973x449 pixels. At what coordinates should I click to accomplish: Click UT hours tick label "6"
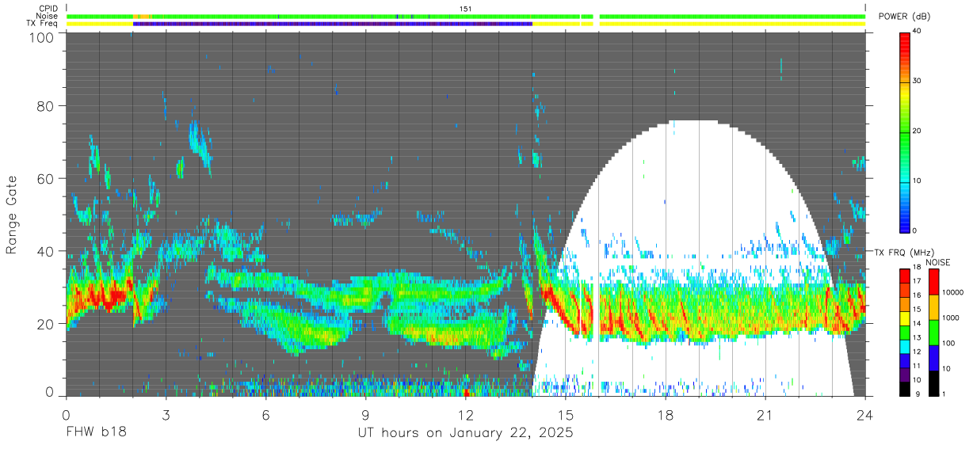[266, 415]
